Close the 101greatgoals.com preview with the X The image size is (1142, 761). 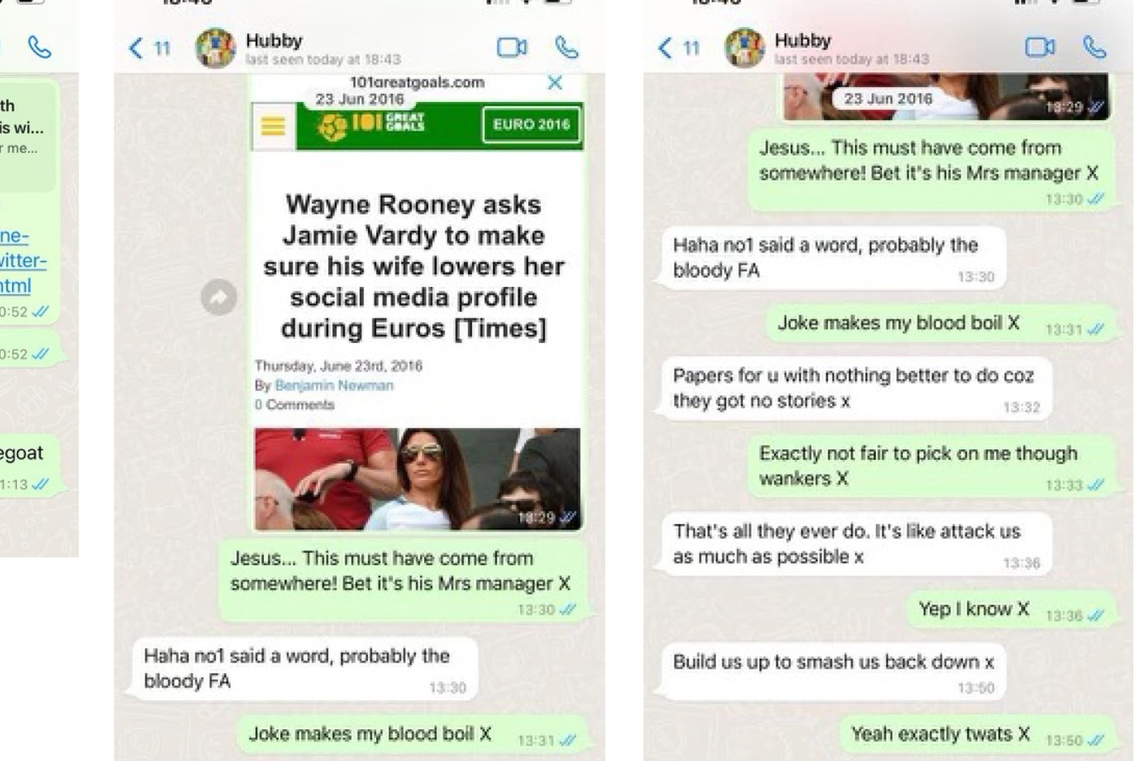555,83
